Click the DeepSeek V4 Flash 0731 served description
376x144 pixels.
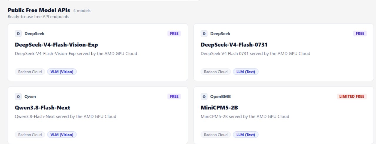pos(256,54)
